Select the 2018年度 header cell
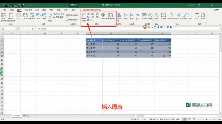Screen dimensions: 222x124 (x=94, y=40)
